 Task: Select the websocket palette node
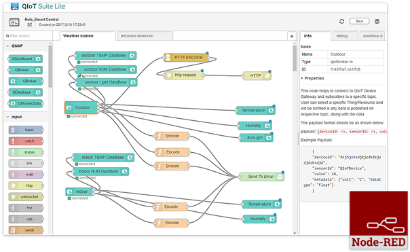26,197
